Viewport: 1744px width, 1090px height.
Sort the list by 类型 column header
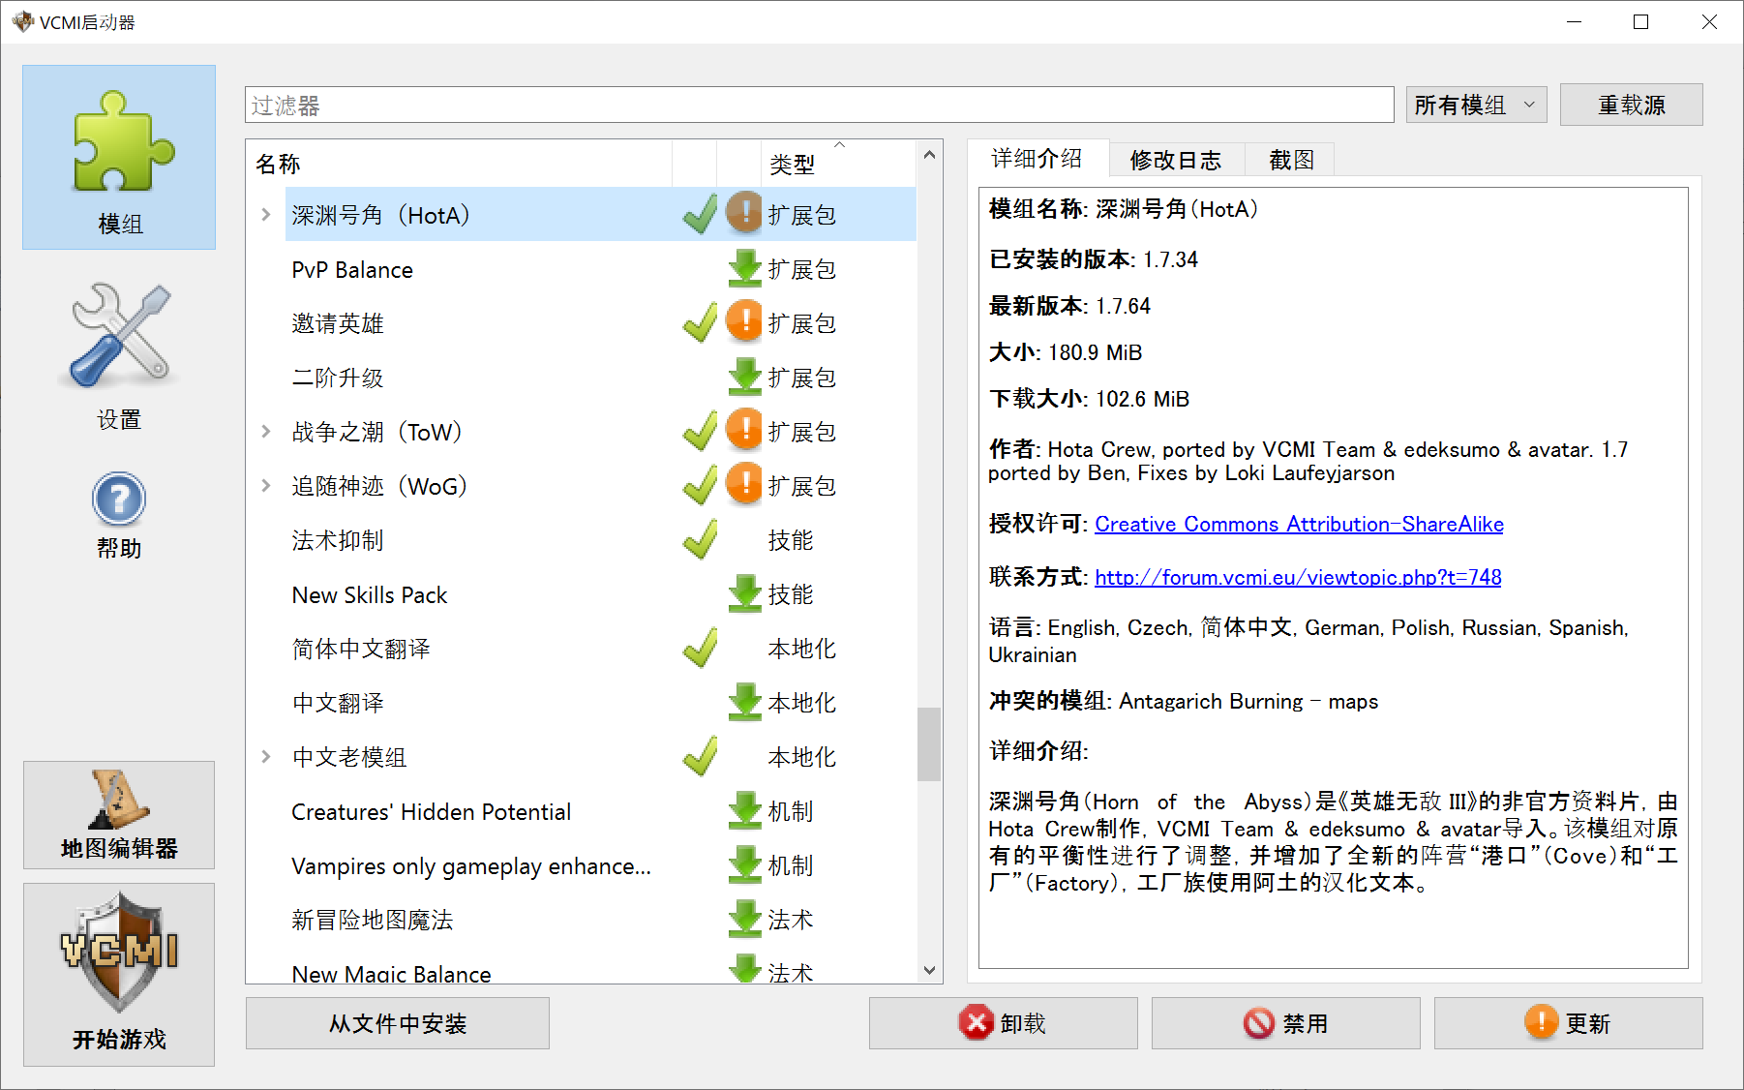point(838,164)
